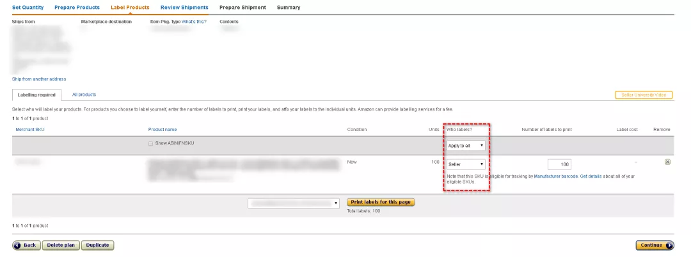
Task: Click the Label cost column header
Action: pos(626,130)
